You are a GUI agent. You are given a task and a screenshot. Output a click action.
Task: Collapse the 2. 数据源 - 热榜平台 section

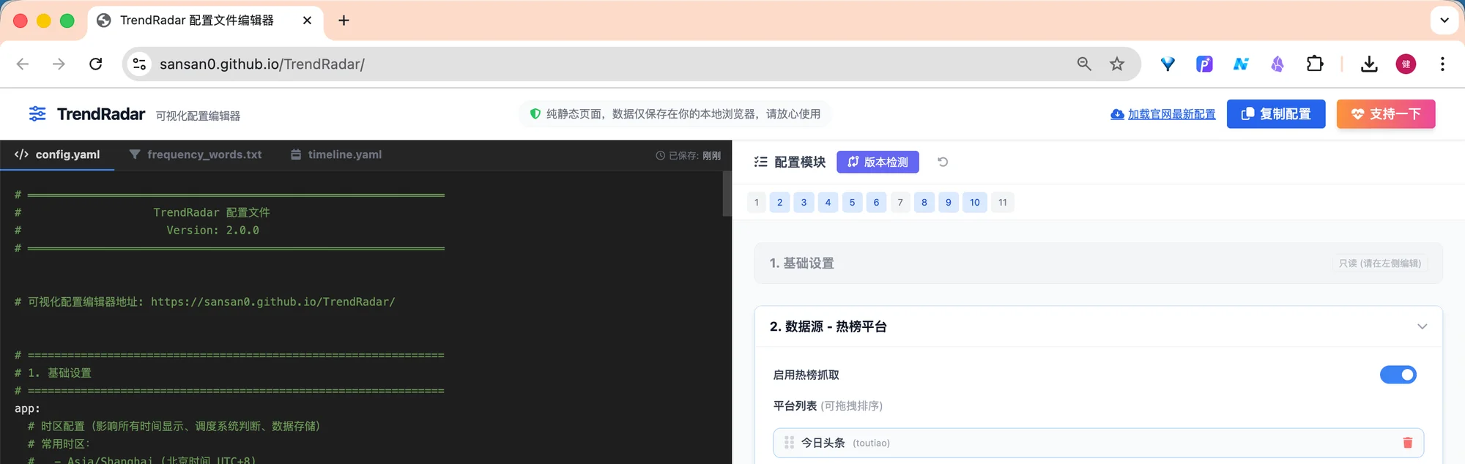point(1422,326)
